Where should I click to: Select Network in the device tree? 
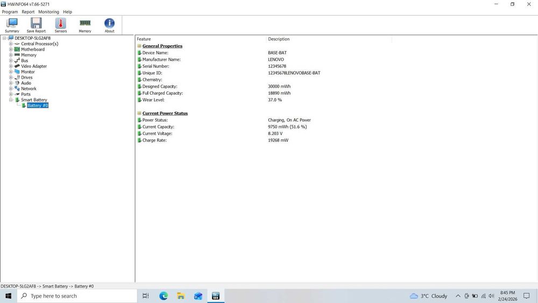(29, 89)
